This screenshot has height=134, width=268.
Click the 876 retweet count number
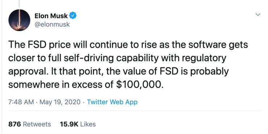point(14,124)
